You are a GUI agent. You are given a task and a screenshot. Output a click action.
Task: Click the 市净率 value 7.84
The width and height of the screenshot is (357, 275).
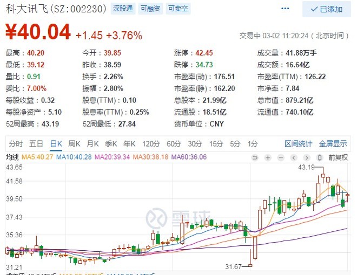(293, 88)
